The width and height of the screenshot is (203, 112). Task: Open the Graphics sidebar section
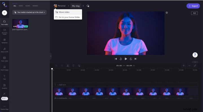tap(5, 86)
